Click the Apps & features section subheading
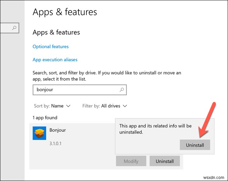The height and width of the screenshot is (181, 228). (56, 32)
